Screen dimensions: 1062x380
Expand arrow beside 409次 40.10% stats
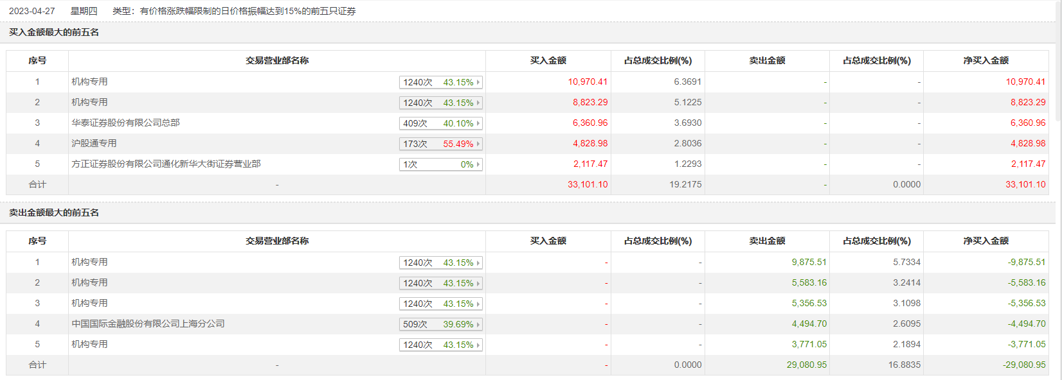pyautogui.click(x=478, y=123)
